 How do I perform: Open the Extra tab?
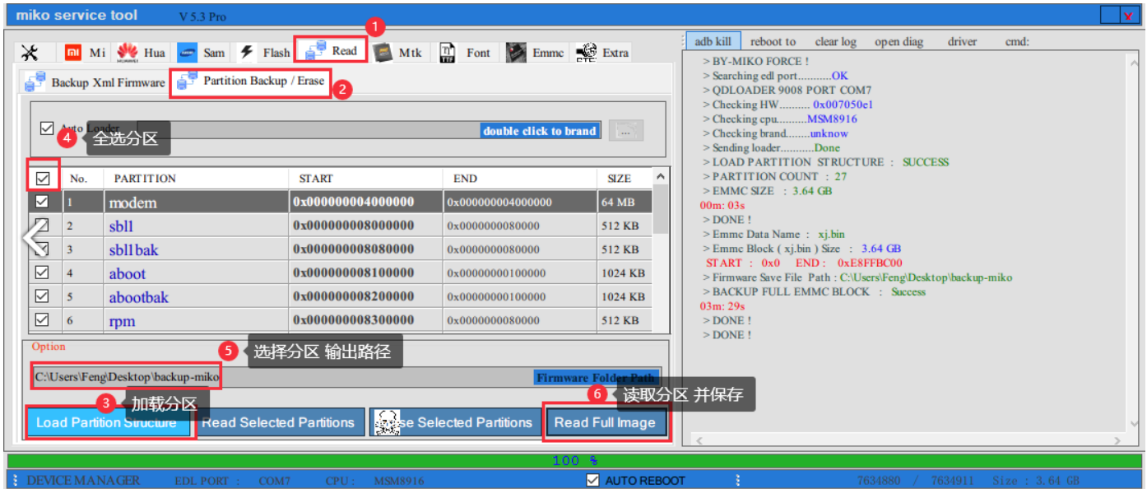(x=603, y=53)
